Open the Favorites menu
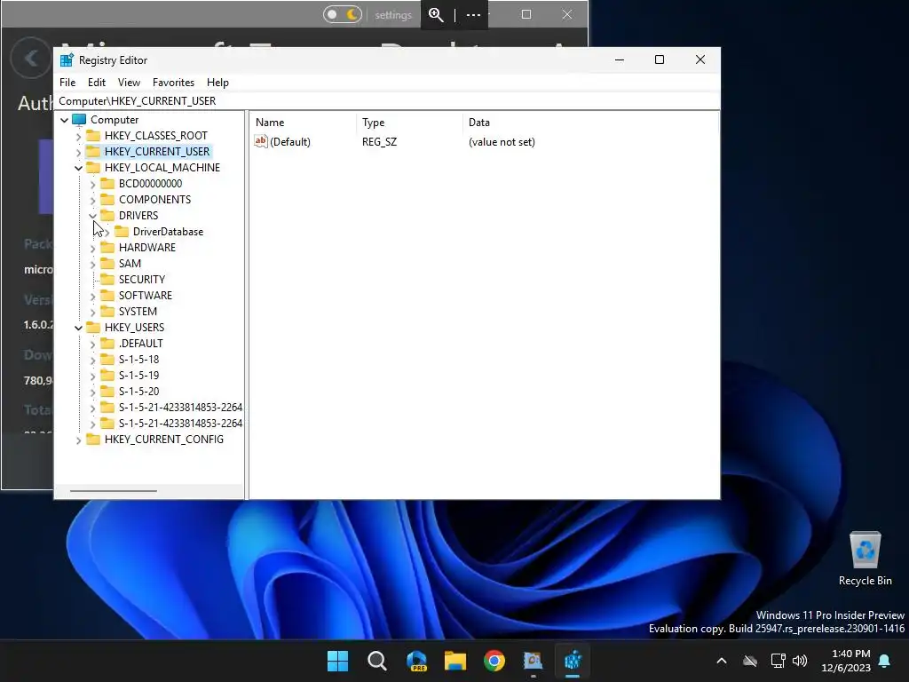The image size is (909, 682). coord(173,83)
